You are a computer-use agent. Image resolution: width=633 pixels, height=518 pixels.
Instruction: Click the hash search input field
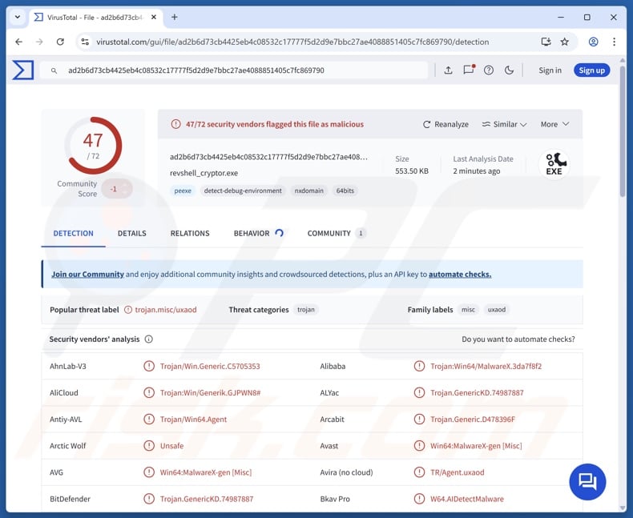233,70
